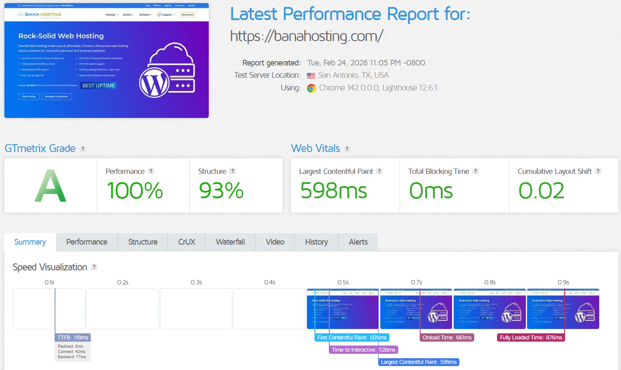Click the TTFB: 119ms marker
621x370 pixels.
pyautogui.click(x=73, y=338)
